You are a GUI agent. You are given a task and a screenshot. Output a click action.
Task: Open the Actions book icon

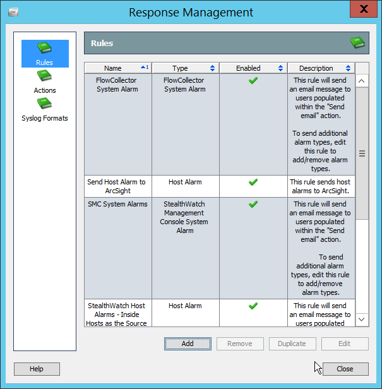tap(44, 76)
